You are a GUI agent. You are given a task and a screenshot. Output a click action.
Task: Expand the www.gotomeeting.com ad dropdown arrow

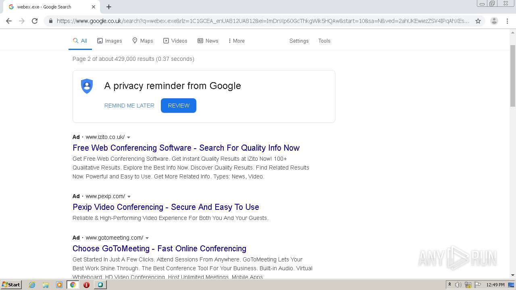pos(147,238)
